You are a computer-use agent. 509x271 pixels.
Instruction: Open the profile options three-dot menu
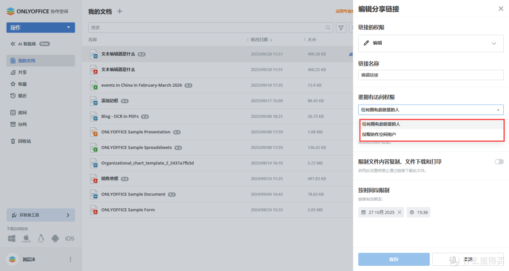pyautogui.click(x=70, y=259)
